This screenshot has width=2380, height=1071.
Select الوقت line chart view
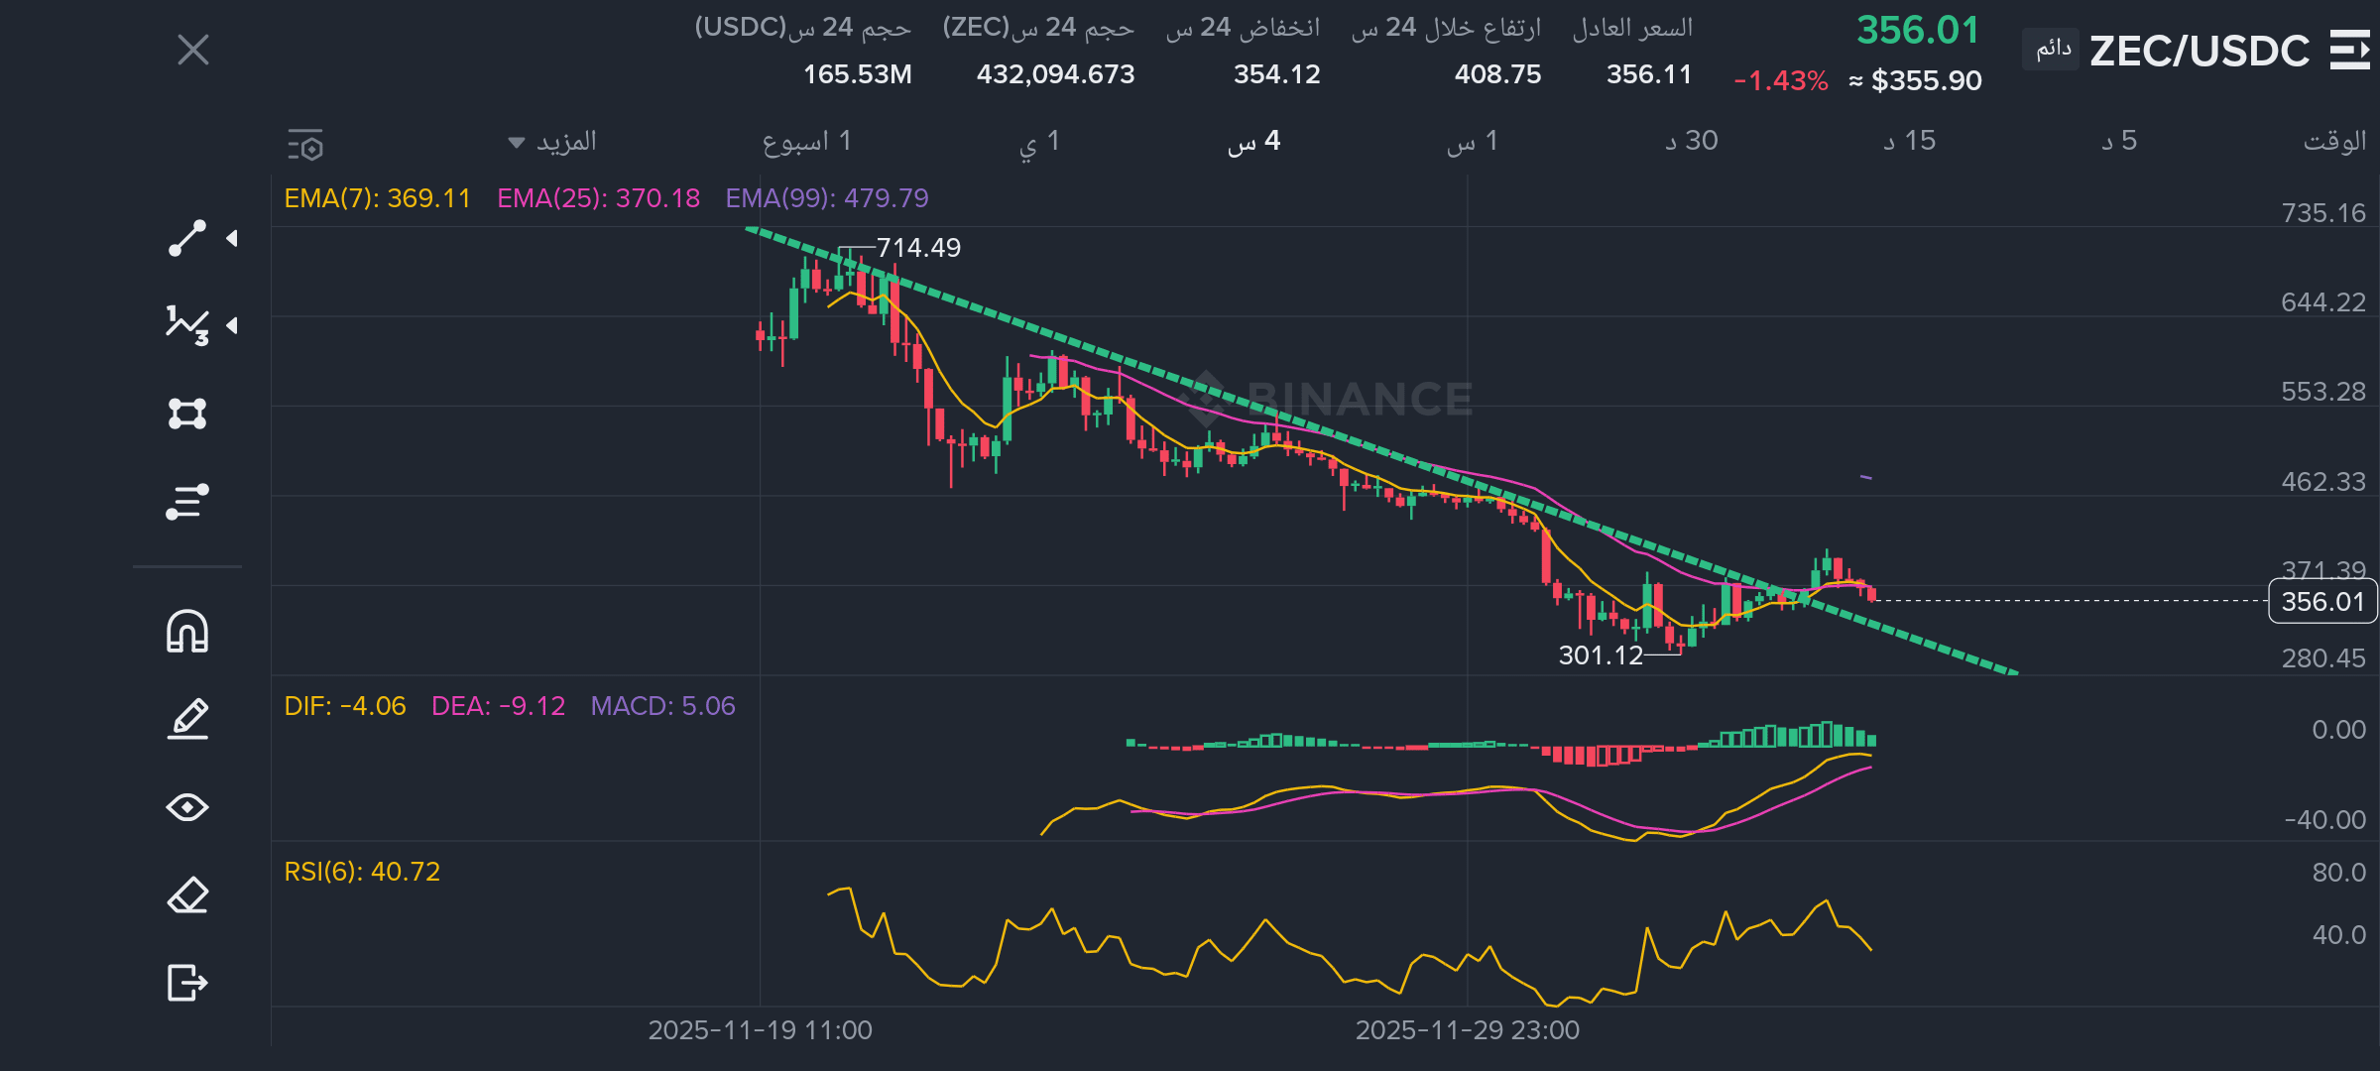pyautogui.click(x=2333, y=142)
